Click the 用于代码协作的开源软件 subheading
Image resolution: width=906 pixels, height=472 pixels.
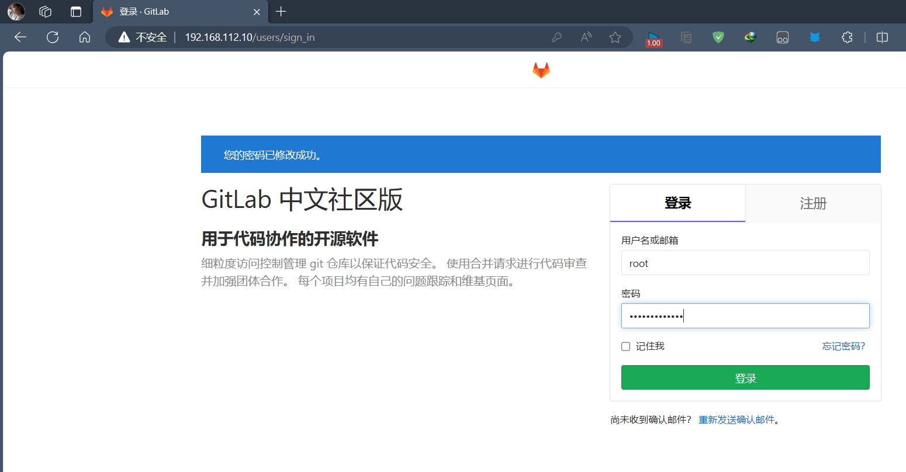coord(290,239)
